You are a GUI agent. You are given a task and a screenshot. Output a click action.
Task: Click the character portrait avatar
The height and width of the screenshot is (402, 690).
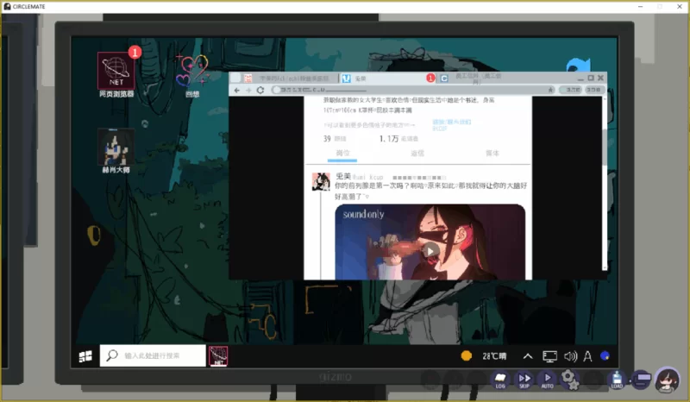tap(668, 380)
